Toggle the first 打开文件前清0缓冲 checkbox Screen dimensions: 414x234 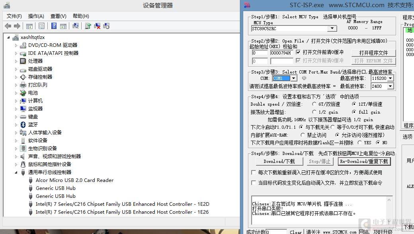[298, 52]
